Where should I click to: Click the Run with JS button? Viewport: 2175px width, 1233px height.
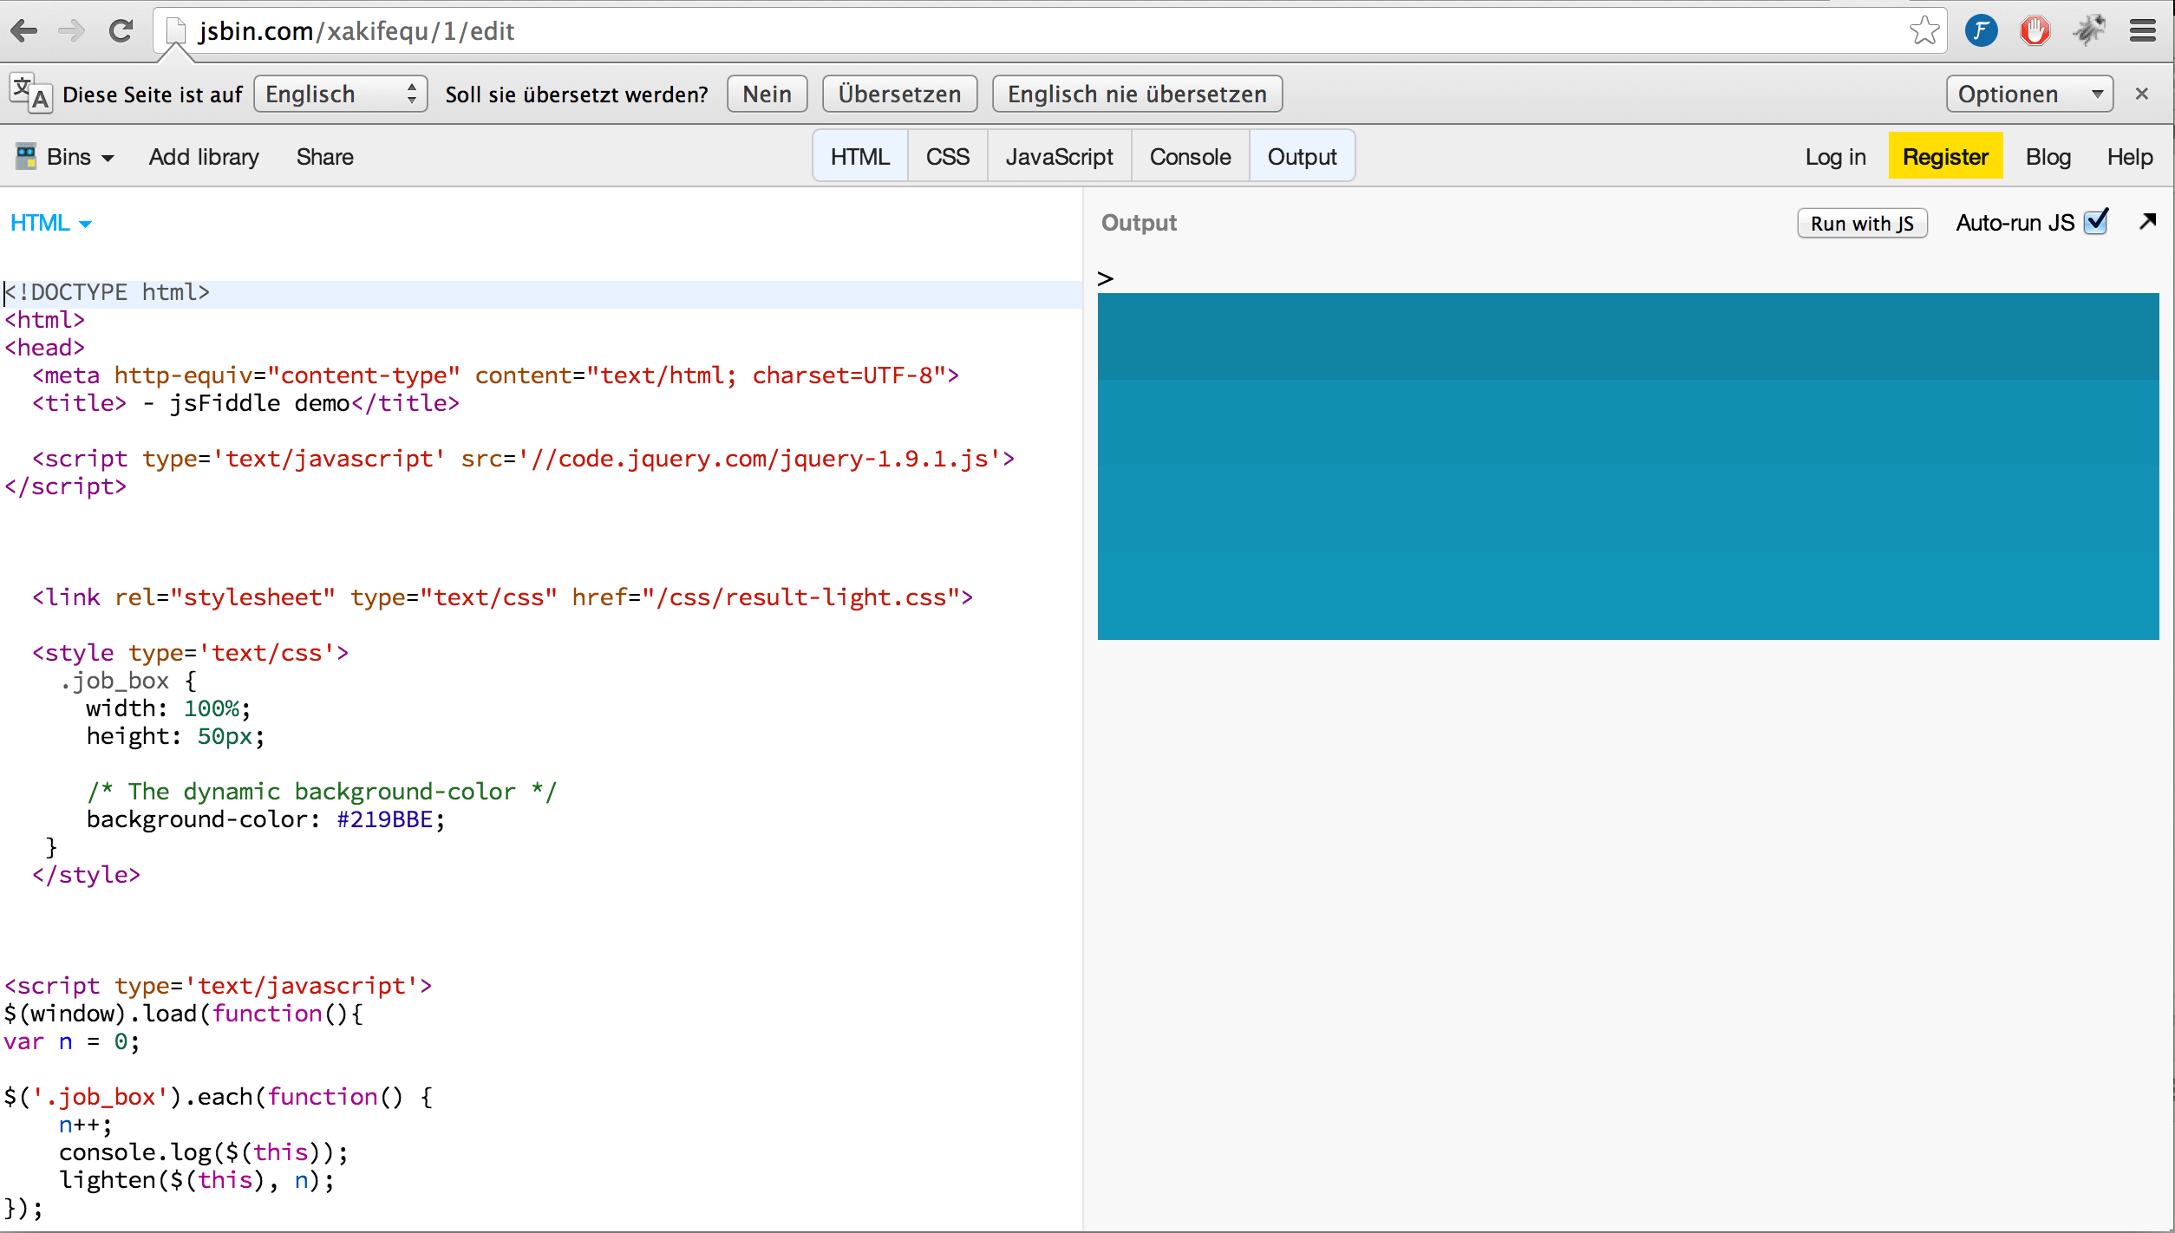(x=1861, y=224)
